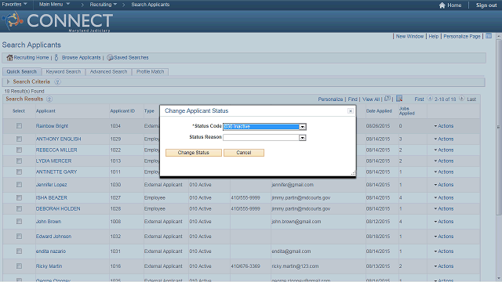This screenshot has height=282, width=502.
Task: Switch to Advanced Search tab
Action: pyautogui.click(x=108, y=71)
